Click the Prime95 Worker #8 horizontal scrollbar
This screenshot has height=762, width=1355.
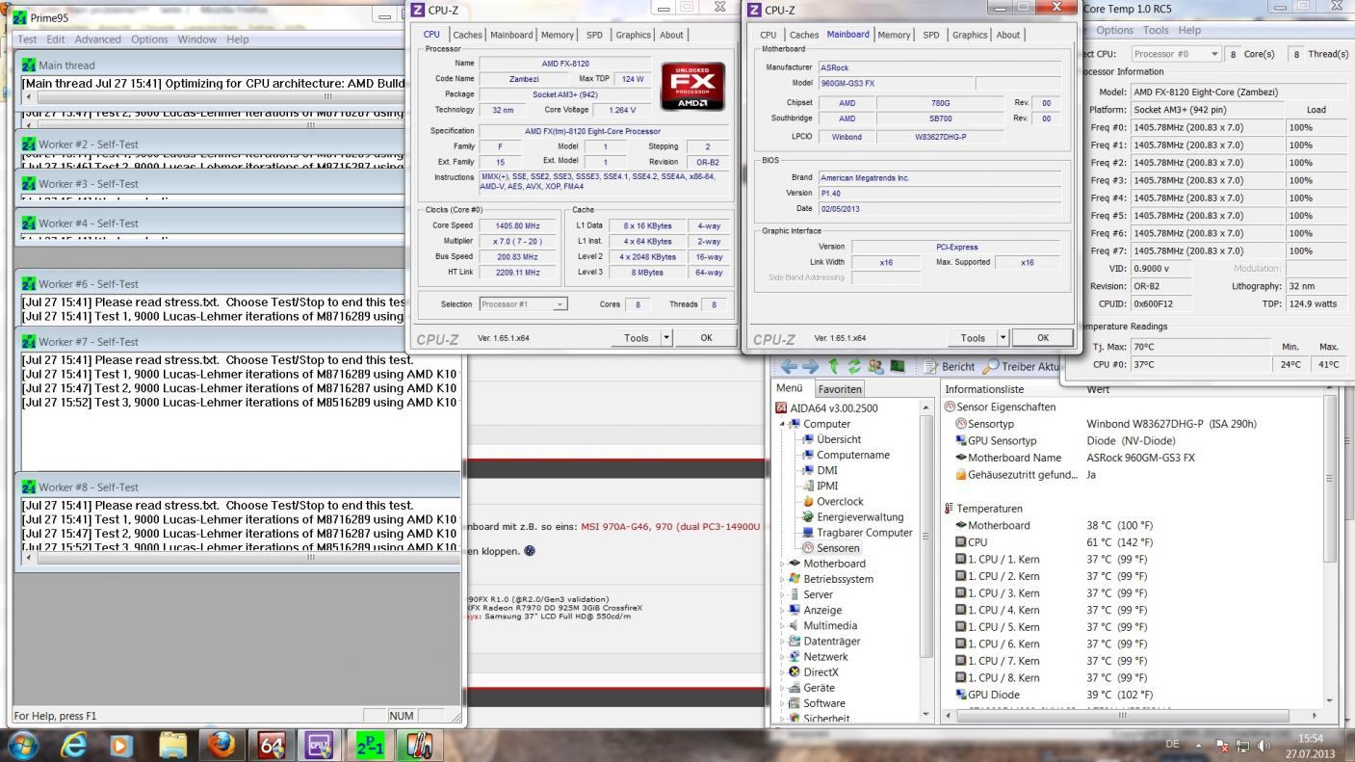tap(310, 557)
